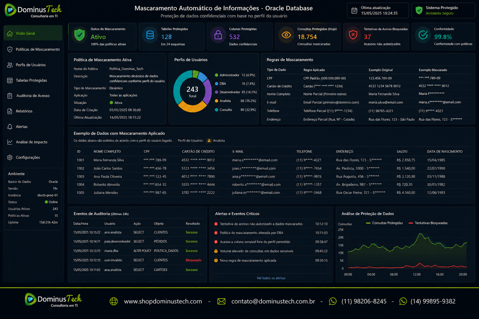The width and height of the screenshot is (479, 319).
Task: Click the Tabelas Protegidas table icon
Action: click(x=10, y=80)
